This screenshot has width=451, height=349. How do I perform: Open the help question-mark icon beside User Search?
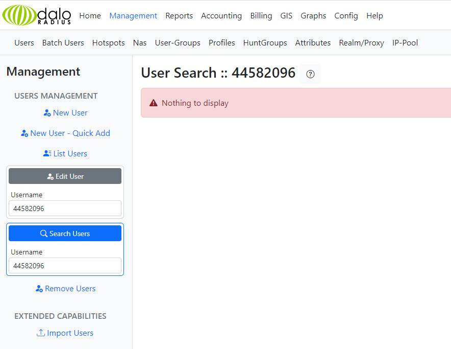(310, 74)
